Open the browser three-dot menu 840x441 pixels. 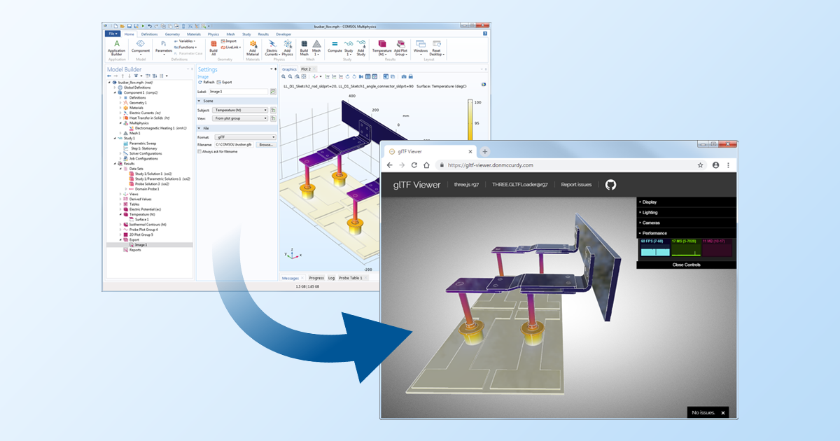[x=728, y=165]
